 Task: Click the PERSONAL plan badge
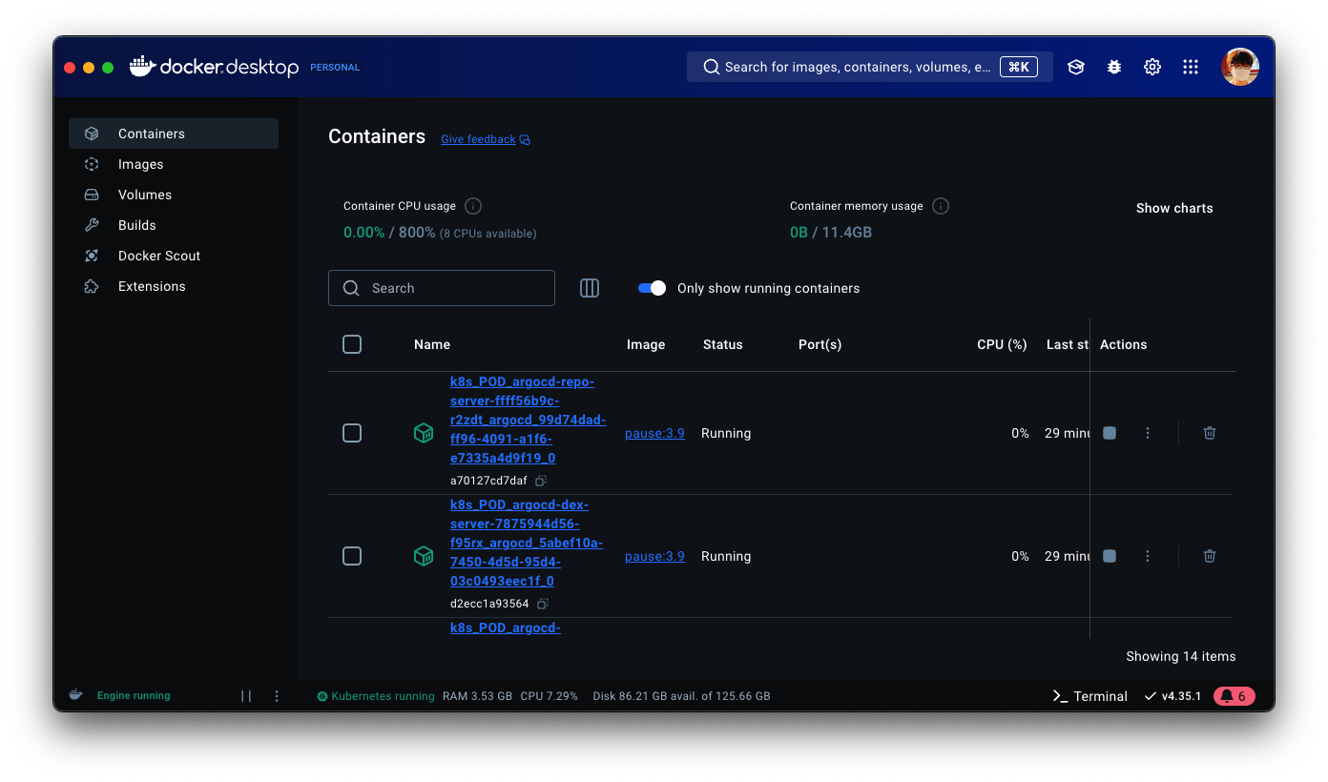(x=335, y=68)
